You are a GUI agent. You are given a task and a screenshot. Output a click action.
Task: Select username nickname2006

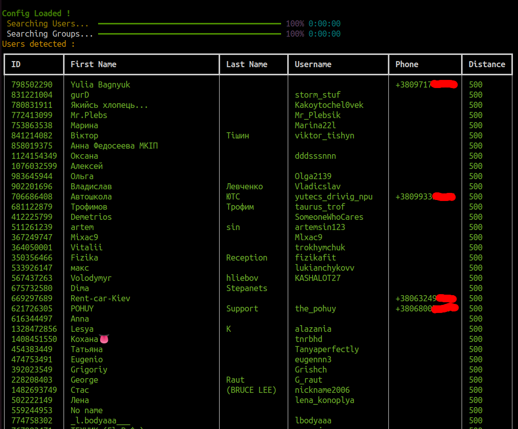tap(322, 390)
